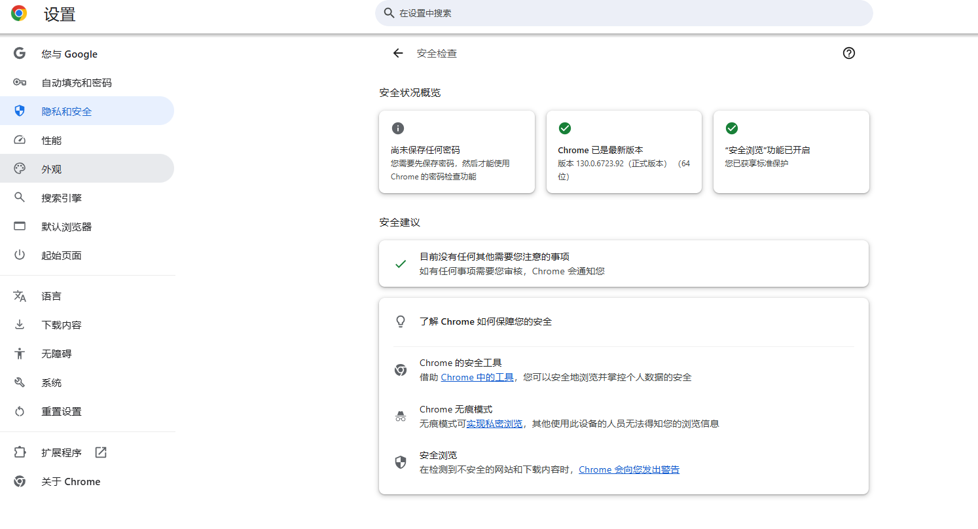Click the speedometer icon for 性能
The width and height of the screenshot is (978, 529).
pos(20,140)
